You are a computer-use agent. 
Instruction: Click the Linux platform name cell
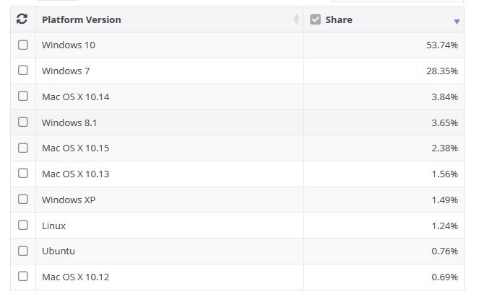pyautogui.click(x=170, y=226)
